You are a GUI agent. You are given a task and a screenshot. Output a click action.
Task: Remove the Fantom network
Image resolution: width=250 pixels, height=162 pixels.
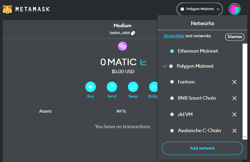234,82
